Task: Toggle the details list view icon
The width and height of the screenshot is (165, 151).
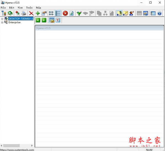Action: point(58,13)
